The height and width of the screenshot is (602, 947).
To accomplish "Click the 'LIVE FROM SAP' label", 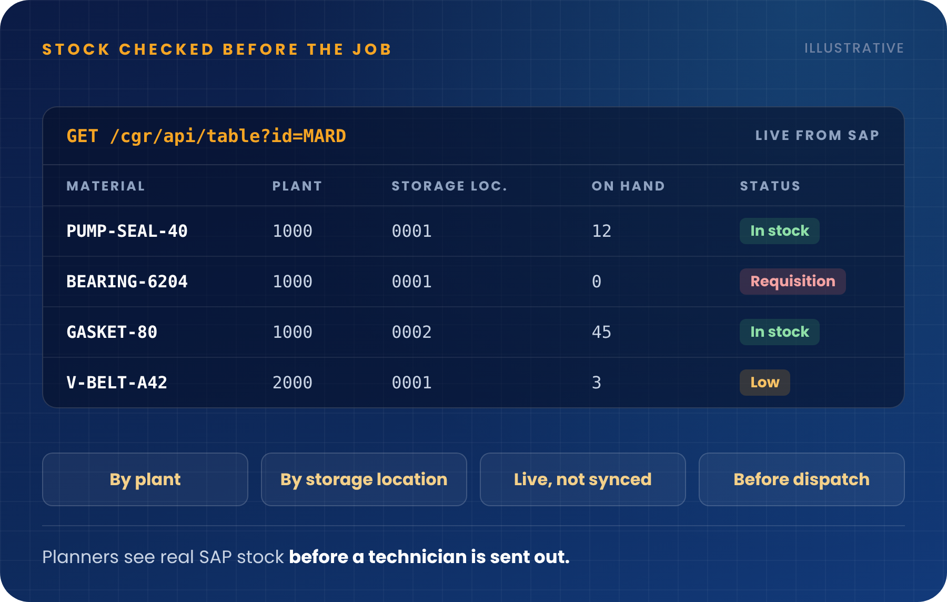I will 817,135.
